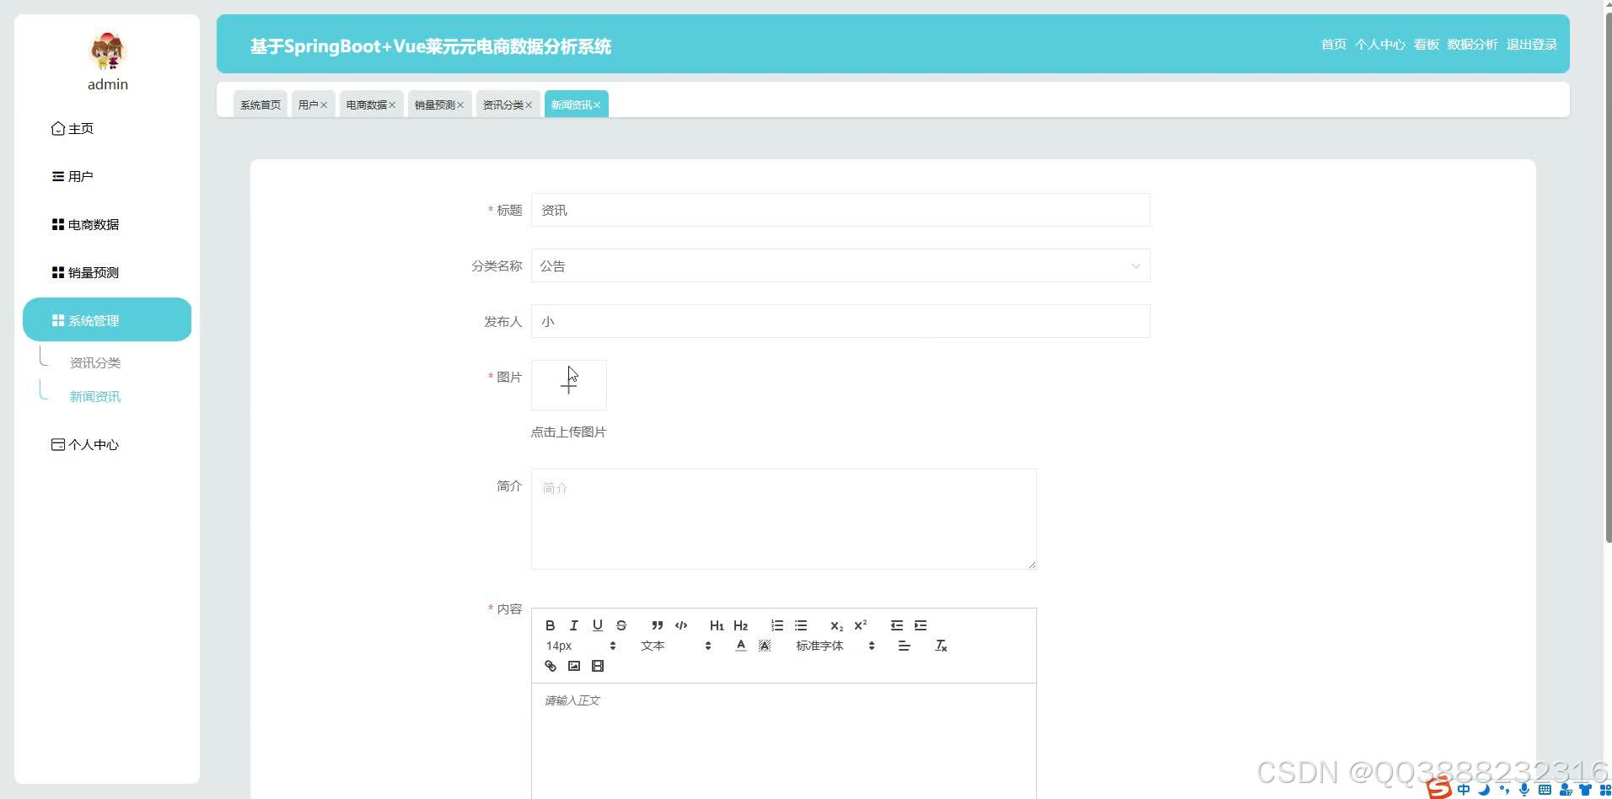
Task: Start a bulleted list
Action: (x=801, y=625)
